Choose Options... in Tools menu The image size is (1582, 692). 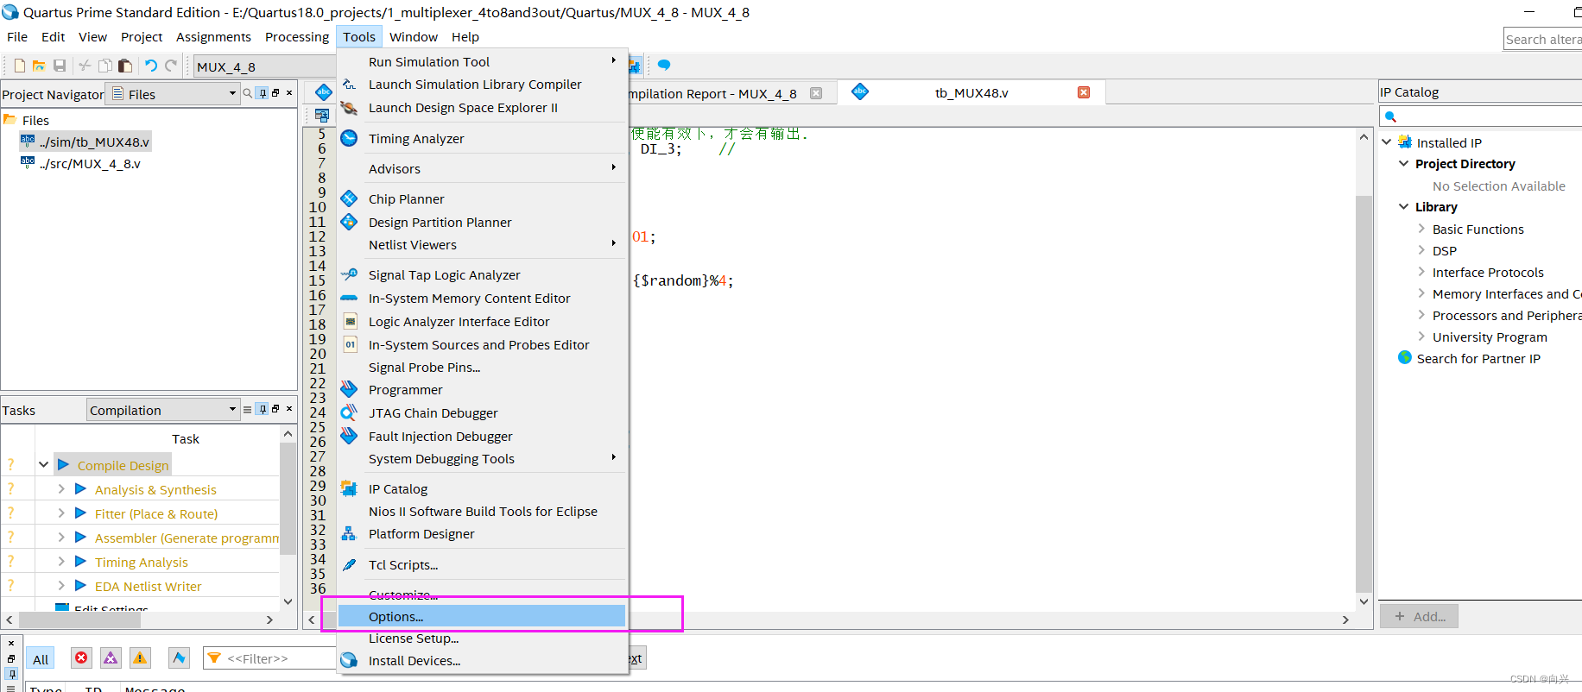(482, 616)
